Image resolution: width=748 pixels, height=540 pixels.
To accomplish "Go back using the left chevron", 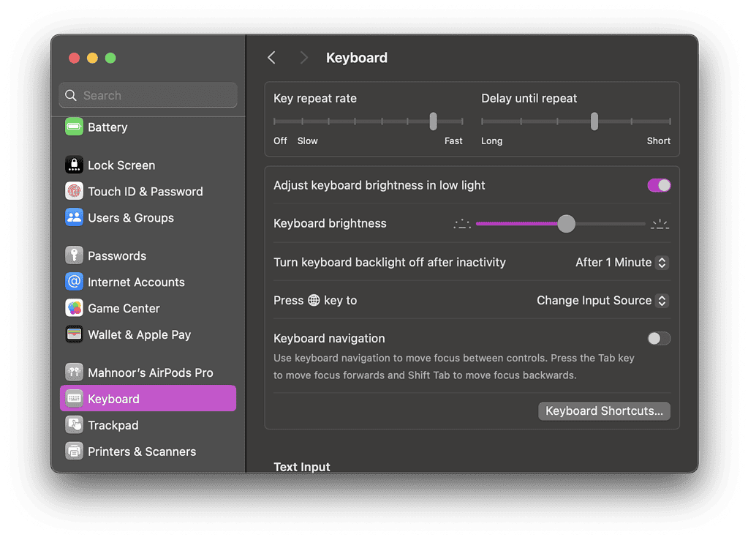I will [272, 58].
